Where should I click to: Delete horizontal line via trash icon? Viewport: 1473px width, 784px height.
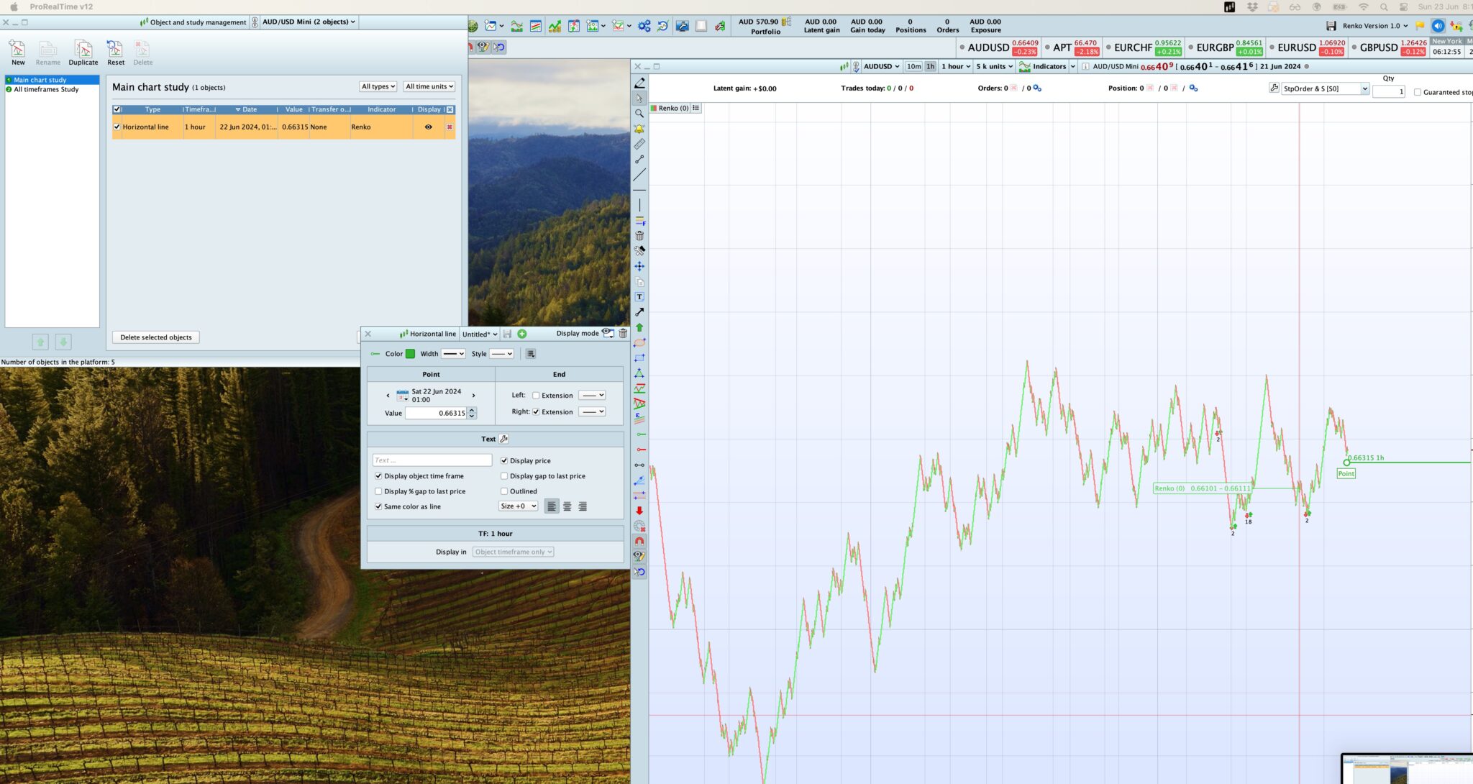pyautogui.click(x=623, y=333)
